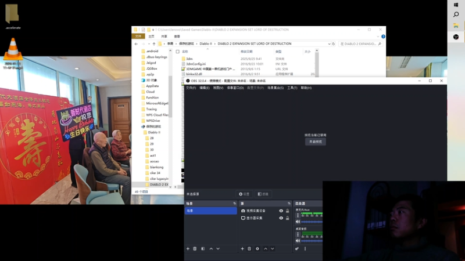Open search icon in side taskbar
Viewport: 465px width, 261px height.
[456, 14]
